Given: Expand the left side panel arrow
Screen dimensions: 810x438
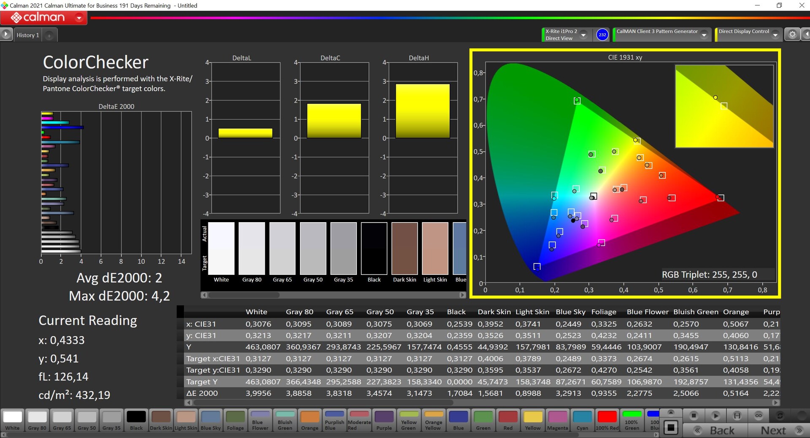Looking at the screenshot, I should click(x=6, y=34).
